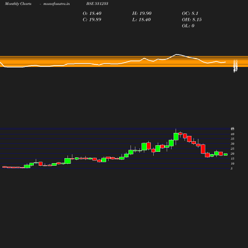The image size is (248, 248).
Task: Click the low price 'L: 18.40'
Action: [x=141, y=20]
